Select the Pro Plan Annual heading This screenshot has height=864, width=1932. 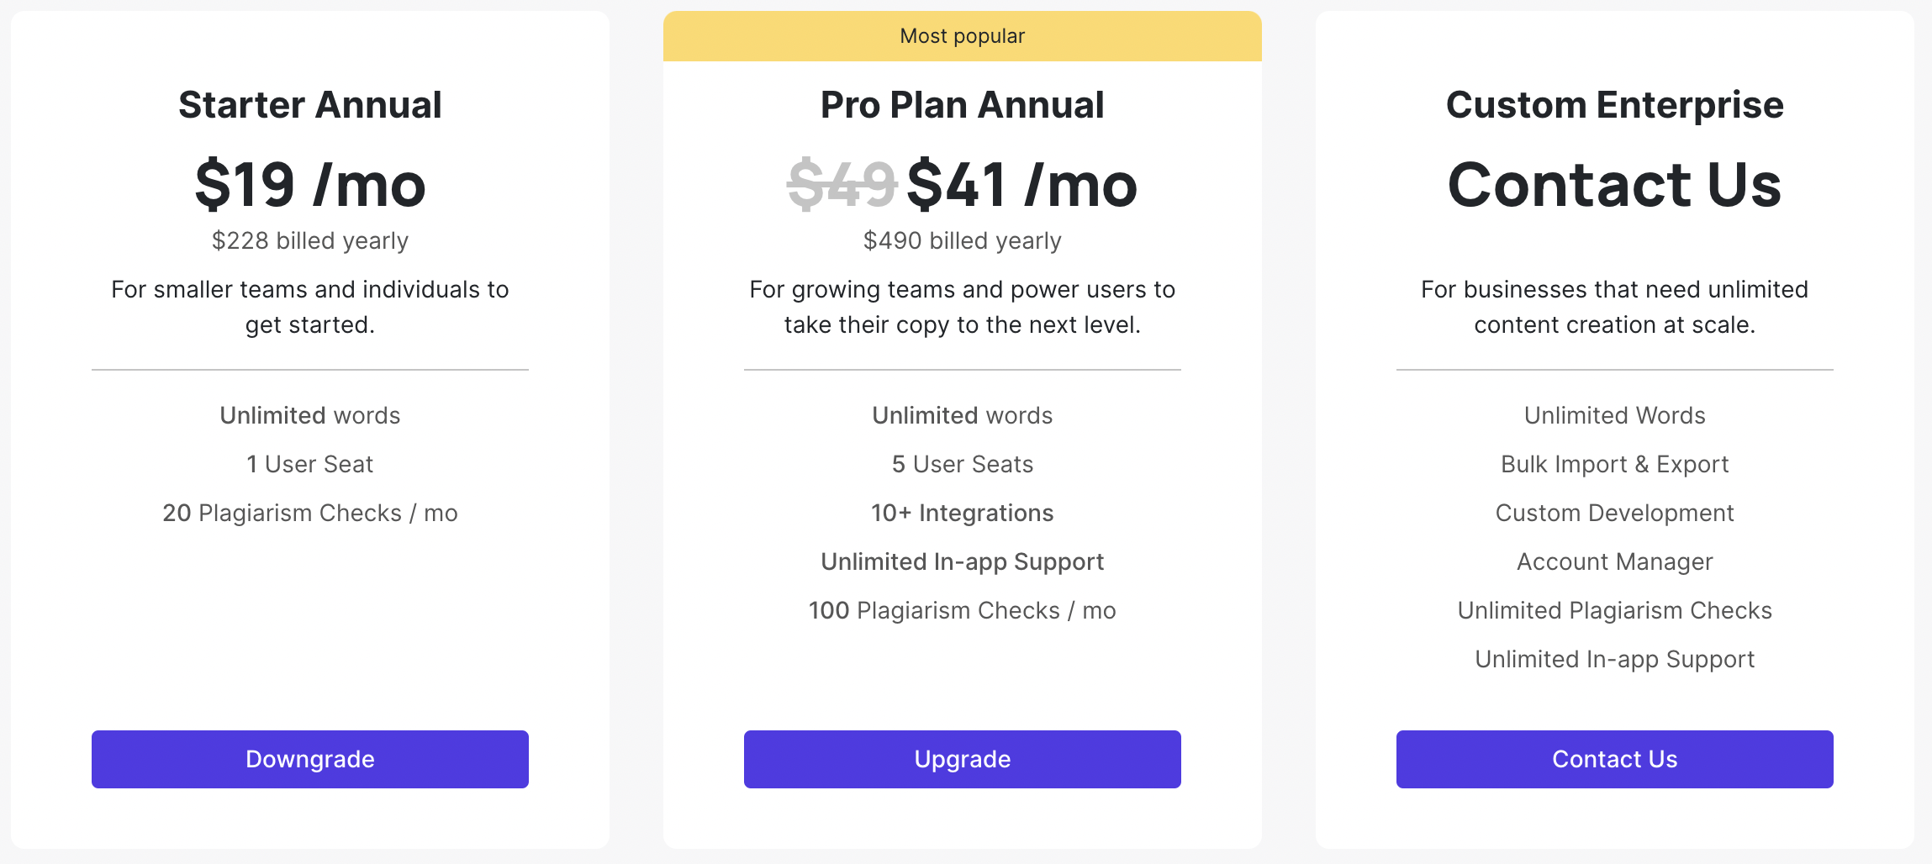tap(963, 105)
